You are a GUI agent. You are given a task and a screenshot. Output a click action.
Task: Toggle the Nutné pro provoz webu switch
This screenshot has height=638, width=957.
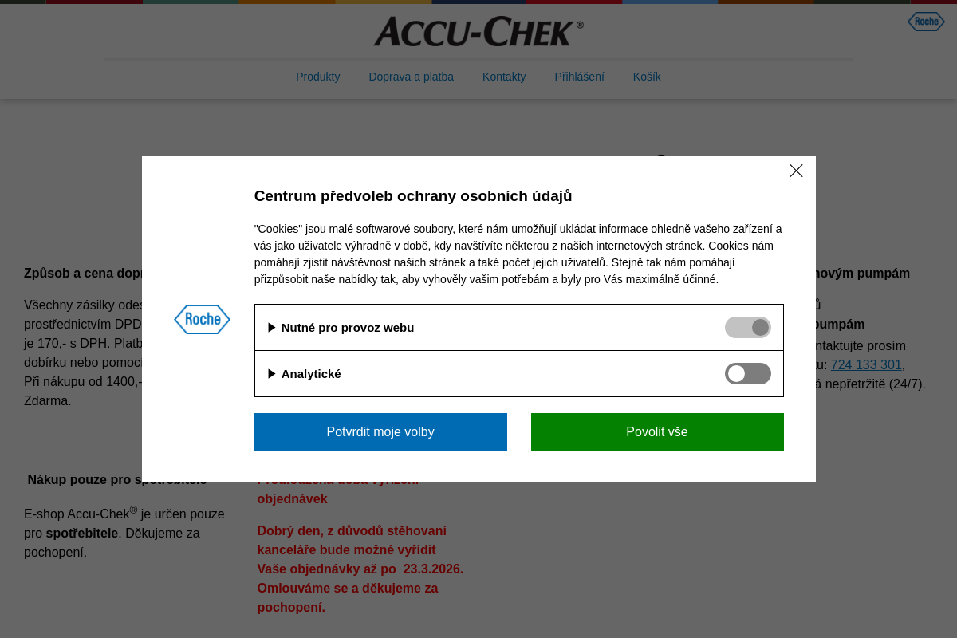point(747,327)
